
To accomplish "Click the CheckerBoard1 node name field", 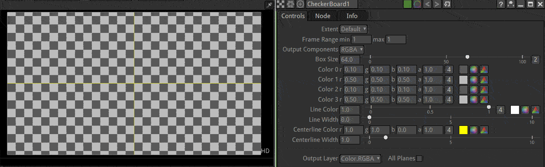I will click(x=332, y=4).
